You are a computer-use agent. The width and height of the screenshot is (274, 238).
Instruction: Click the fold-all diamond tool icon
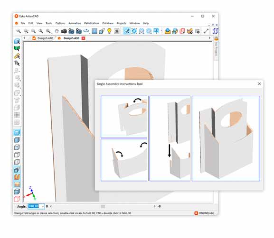[x=134, y=31]
